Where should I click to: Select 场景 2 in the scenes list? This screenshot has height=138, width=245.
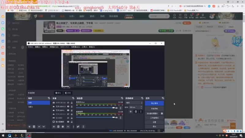pyautogui.click(x=39, y=107)
